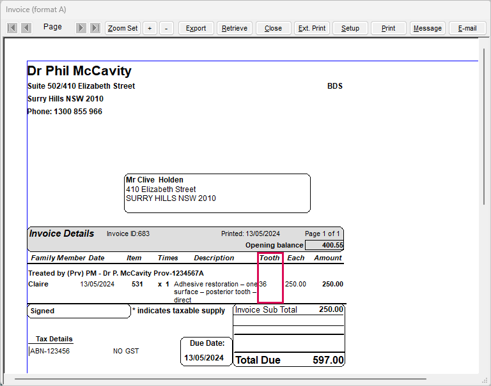Click family member name 'Claire'
The height and width of the screenshot is (386, 491).
38,284
